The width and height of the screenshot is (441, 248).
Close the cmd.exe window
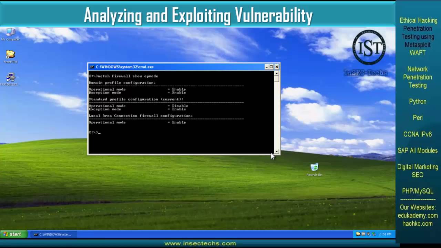click(276, 67)
